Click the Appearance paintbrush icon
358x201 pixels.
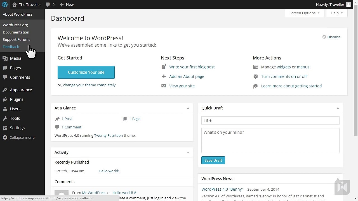[5, 90]
